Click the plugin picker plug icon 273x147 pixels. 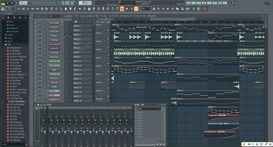70,9
